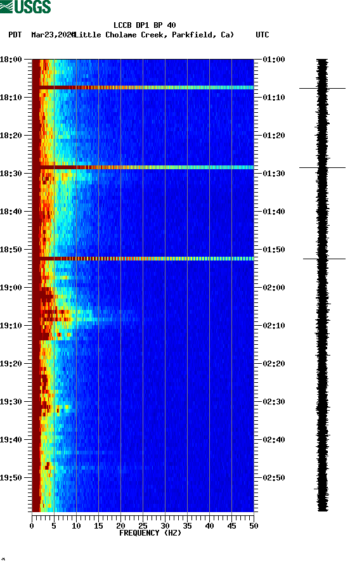
Task: Click the '30' frequency axis label
Action: coord(165,526)
